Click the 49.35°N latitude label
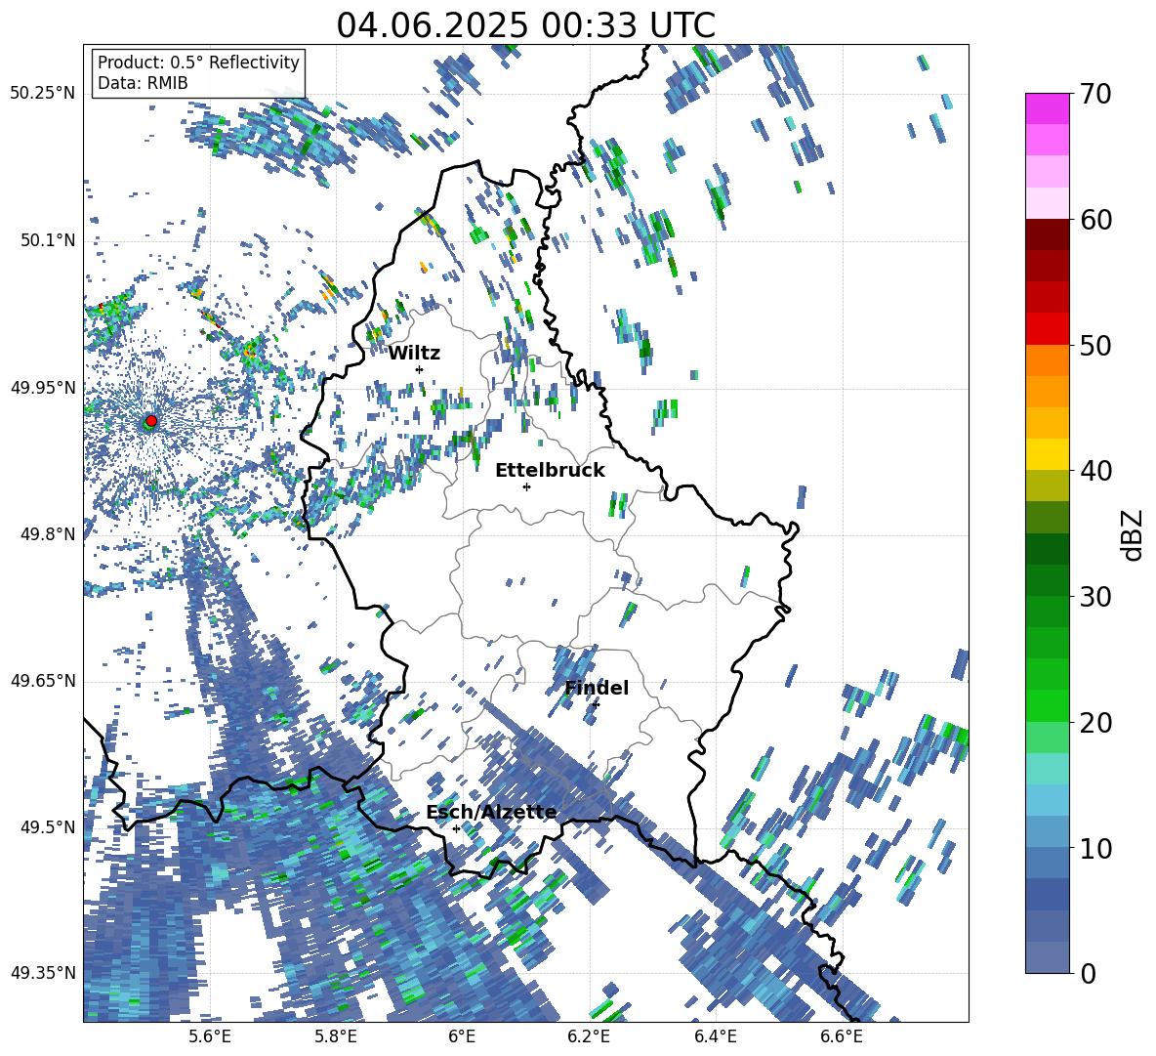 click(43, 973)
